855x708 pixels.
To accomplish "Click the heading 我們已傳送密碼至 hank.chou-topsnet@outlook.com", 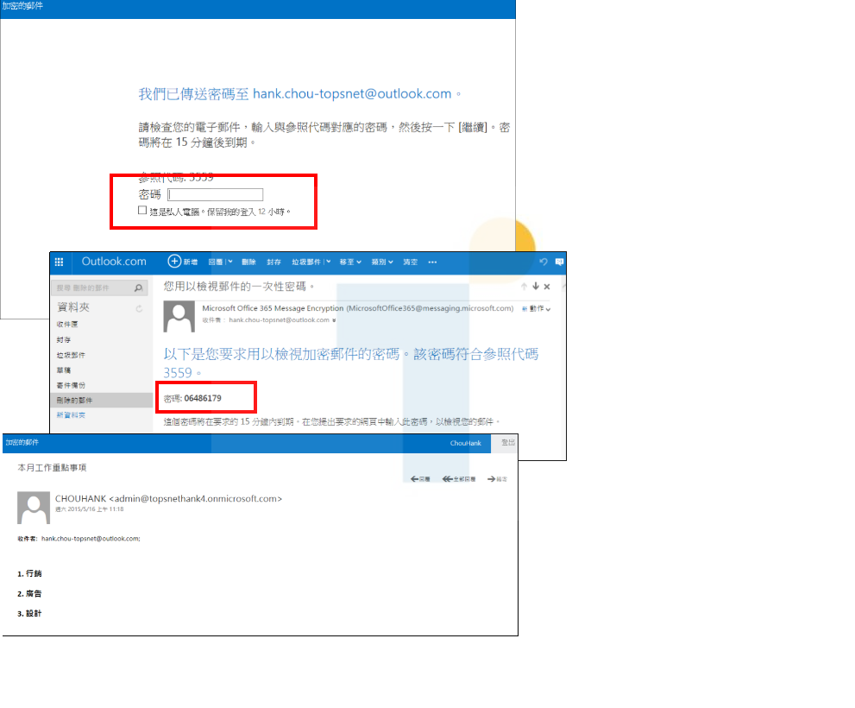I will [x=299, y=94].
